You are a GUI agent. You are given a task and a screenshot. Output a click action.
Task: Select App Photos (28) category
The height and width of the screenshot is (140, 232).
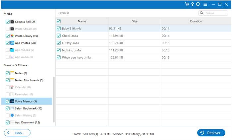tap(25, 43)
